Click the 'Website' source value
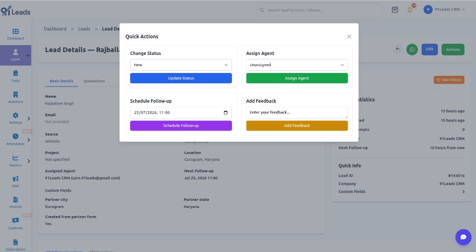The width and height of the screenshot is (476, 252). coord(53,141)
